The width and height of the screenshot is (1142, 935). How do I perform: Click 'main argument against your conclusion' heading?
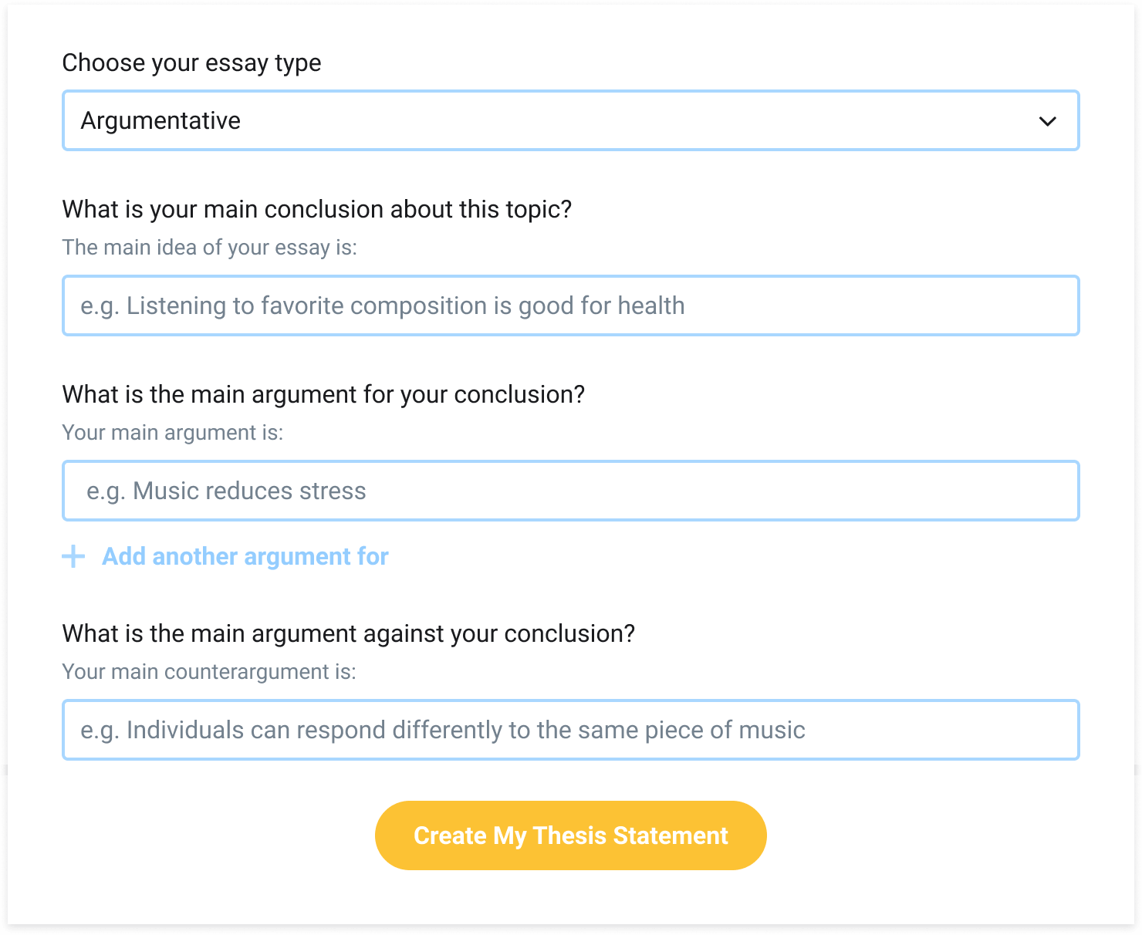[348, 633]
